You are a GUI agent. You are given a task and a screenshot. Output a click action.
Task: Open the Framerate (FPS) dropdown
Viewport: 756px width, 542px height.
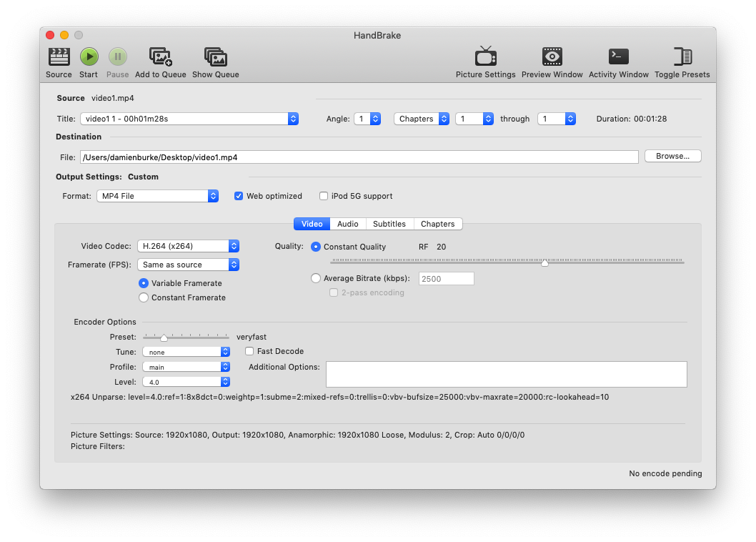pyautogui.click(x=189, y=265)
